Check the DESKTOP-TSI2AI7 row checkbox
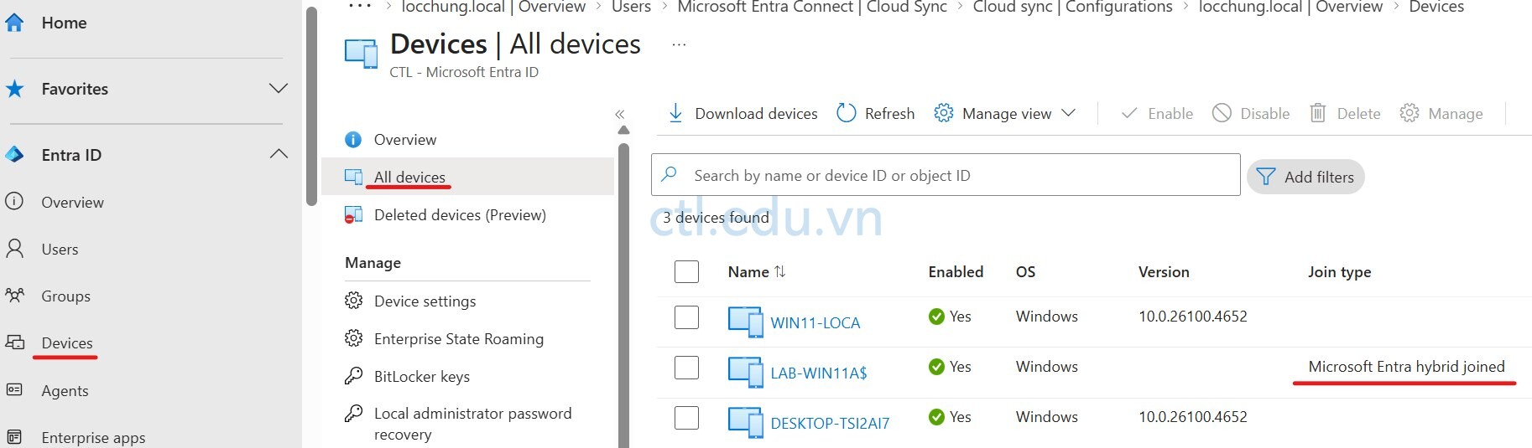This screenshot has height=448, width=1532. pos(686,417)
